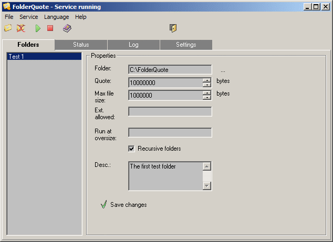Decrease the Quote value with the down arrow
333x242 pixels.
point(206,85)
